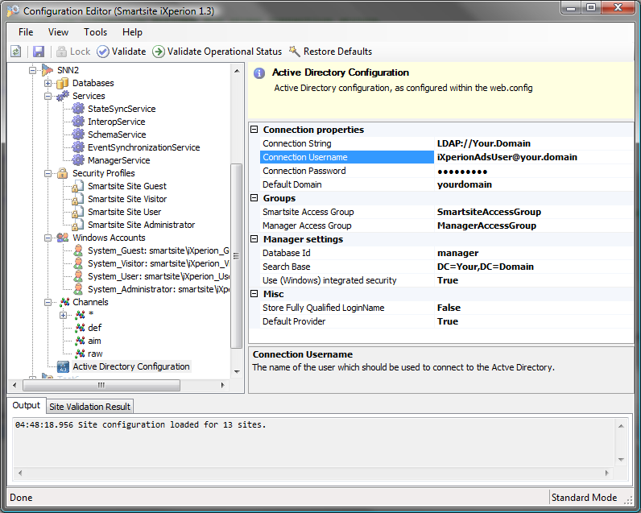Collapse the Channels tree node
The height and width of the screenshot is (513, 641).
[48, 302]
